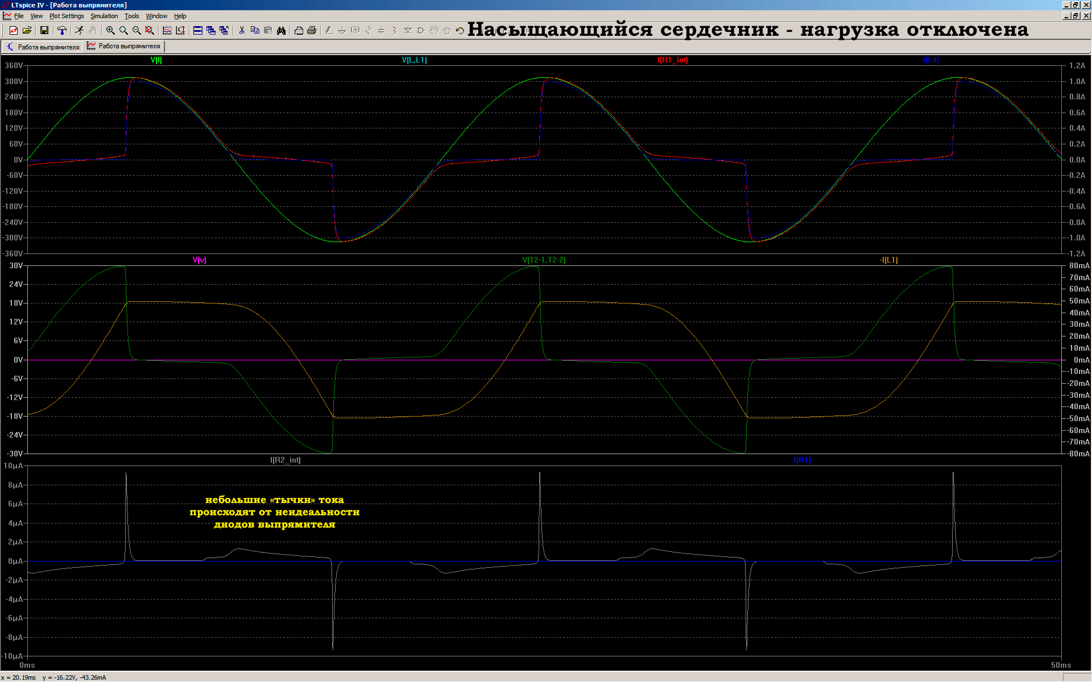Click the red I(R1_int) trace label
Viewport: 1092px width, 682px height.
click(673, 60)
